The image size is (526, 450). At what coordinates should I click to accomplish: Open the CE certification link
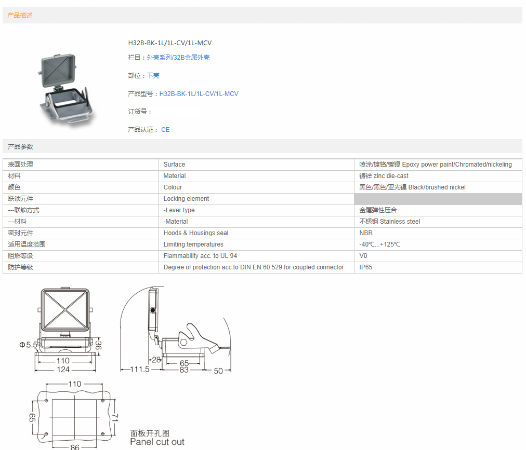click(165, 130)
